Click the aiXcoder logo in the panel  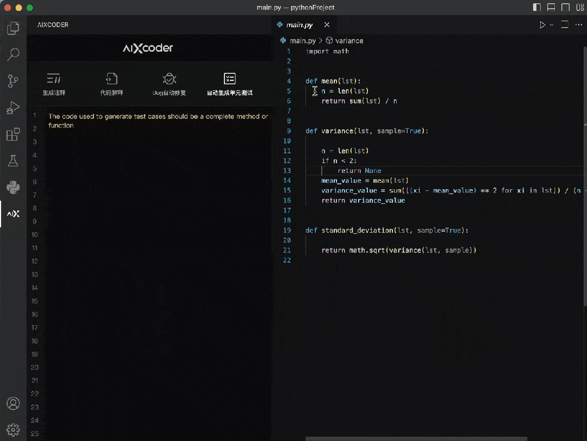(147, 48)
